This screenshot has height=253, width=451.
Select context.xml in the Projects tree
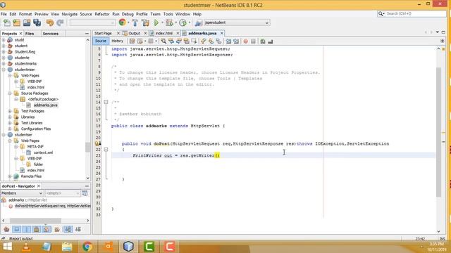(43, 153)
